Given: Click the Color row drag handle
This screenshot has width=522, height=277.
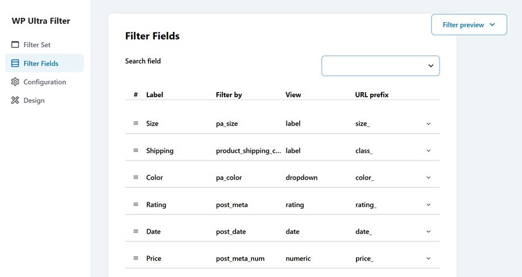Looking at the screenshot, I should click(x=136, y=177).
